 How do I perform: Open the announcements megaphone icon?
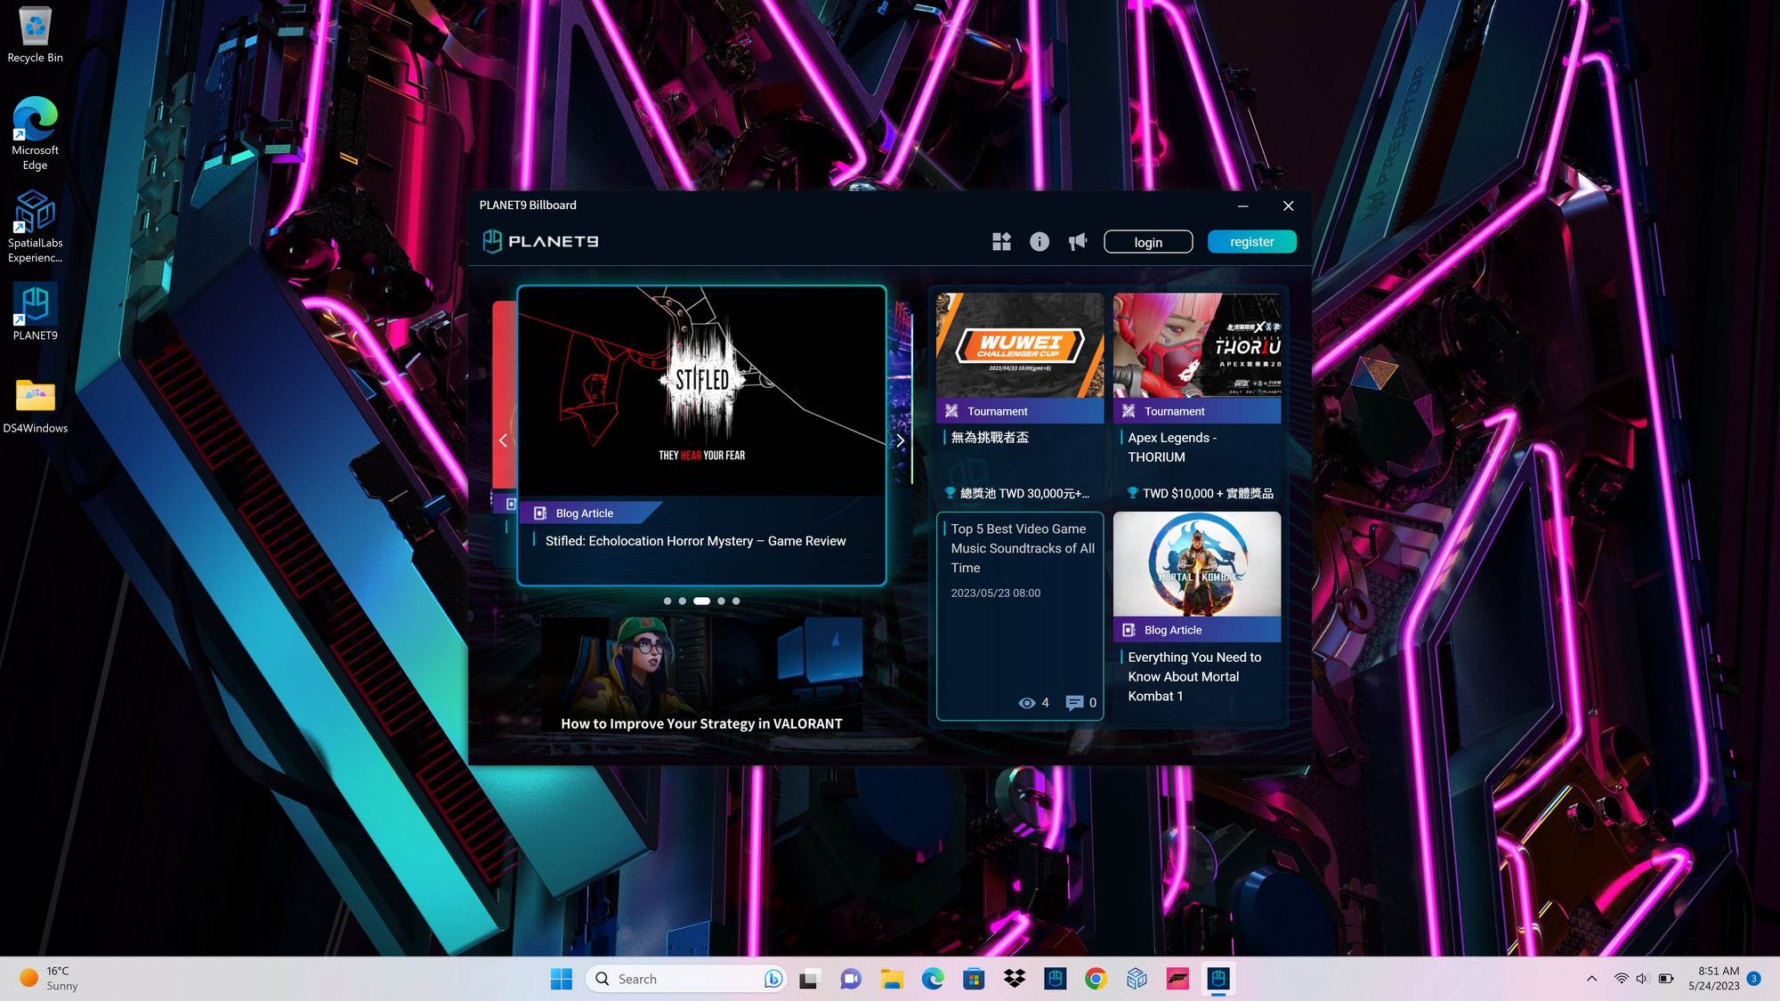pyautogui.click(x=1078, y=241)
